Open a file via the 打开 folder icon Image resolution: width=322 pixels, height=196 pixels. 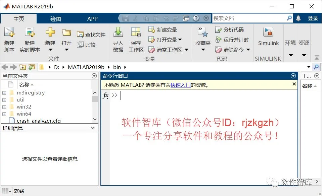(66, 32)
